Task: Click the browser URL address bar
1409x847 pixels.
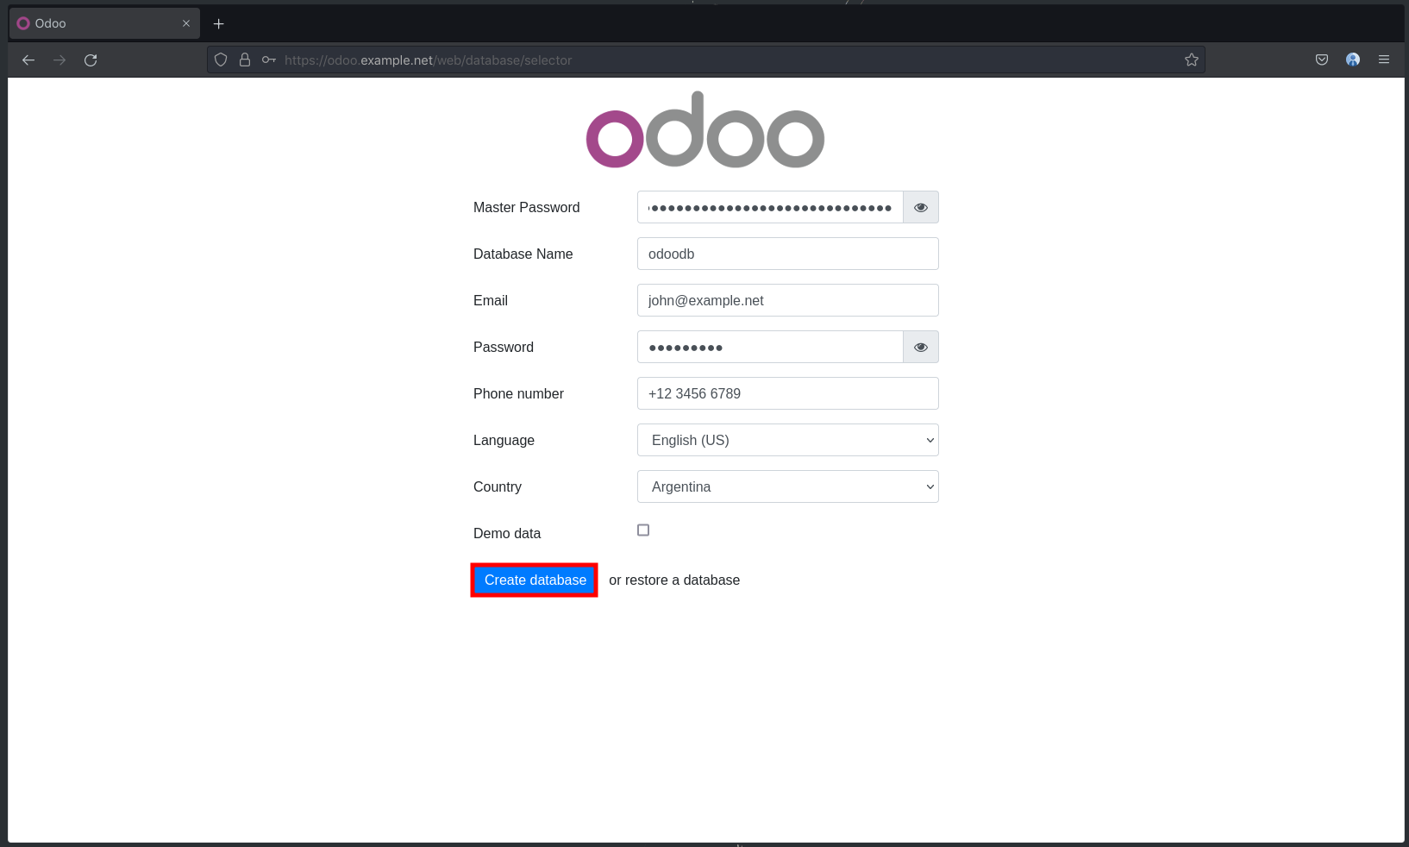Action: (705, 60)
